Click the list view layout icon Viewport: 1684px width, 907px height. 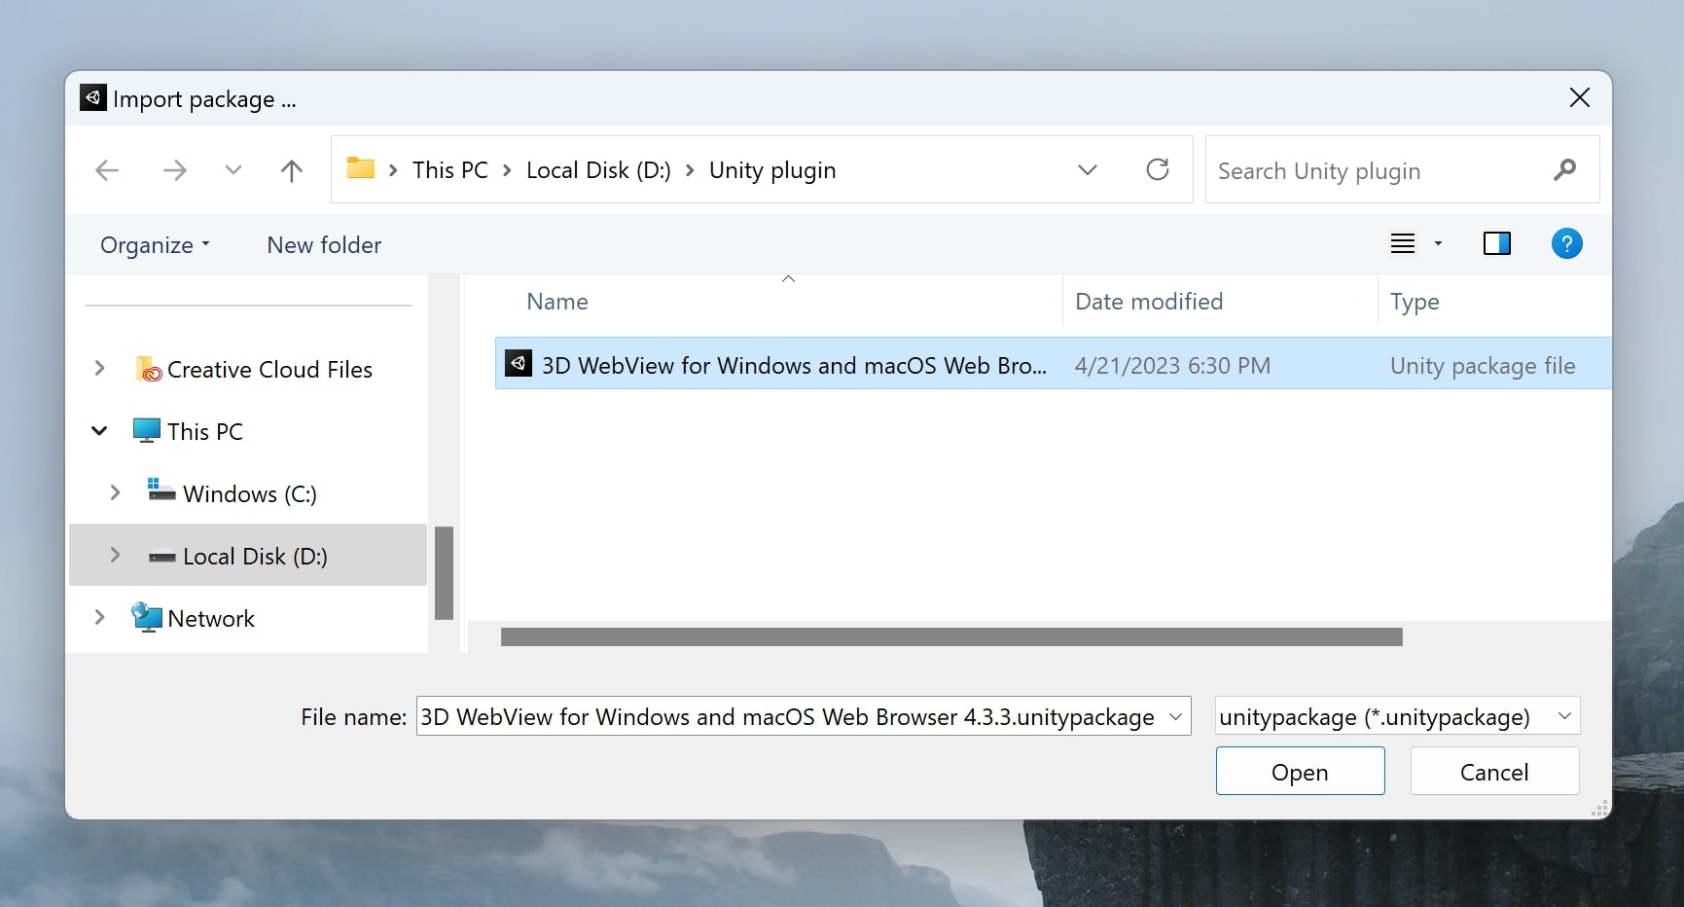tap(1402, 243)
